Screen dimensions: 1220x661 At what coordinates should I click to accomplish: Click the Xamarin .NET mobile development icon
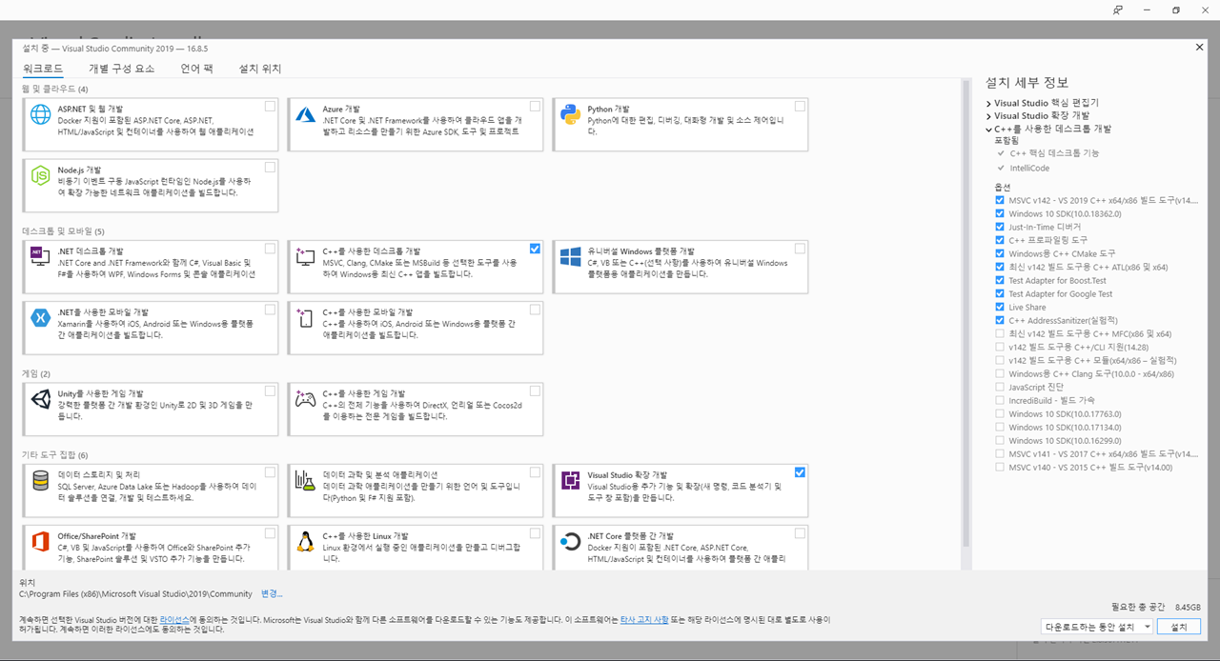[x=41, y=318]
